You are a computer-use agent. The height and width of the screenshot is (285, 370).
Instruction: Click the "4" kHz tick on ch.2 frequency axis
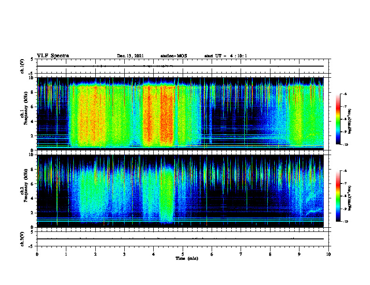33,198
